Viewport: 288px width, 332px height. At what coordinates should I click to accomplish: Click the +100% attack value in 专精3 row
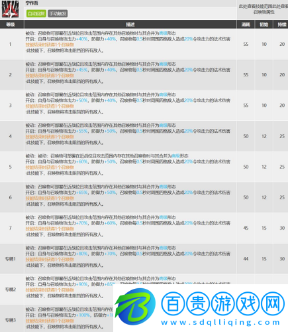[83, 315]
